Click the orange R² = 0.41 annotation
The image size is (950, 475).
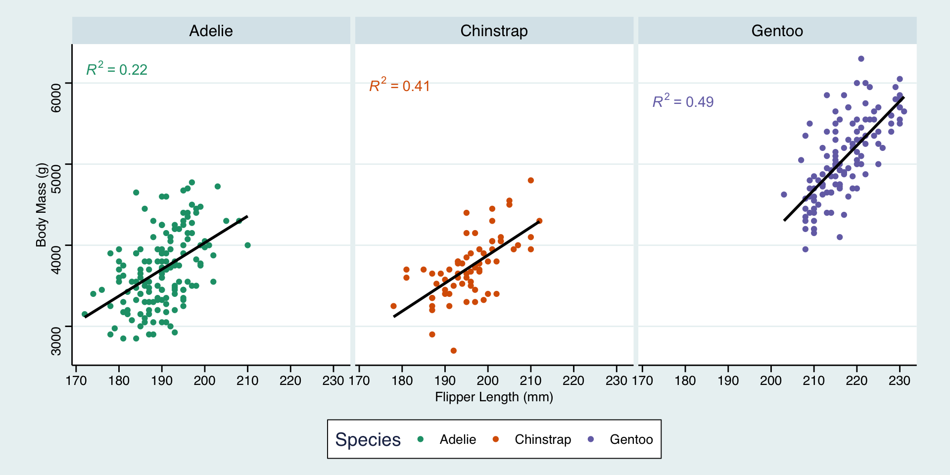pyautogui.click(x=400, y=86)
